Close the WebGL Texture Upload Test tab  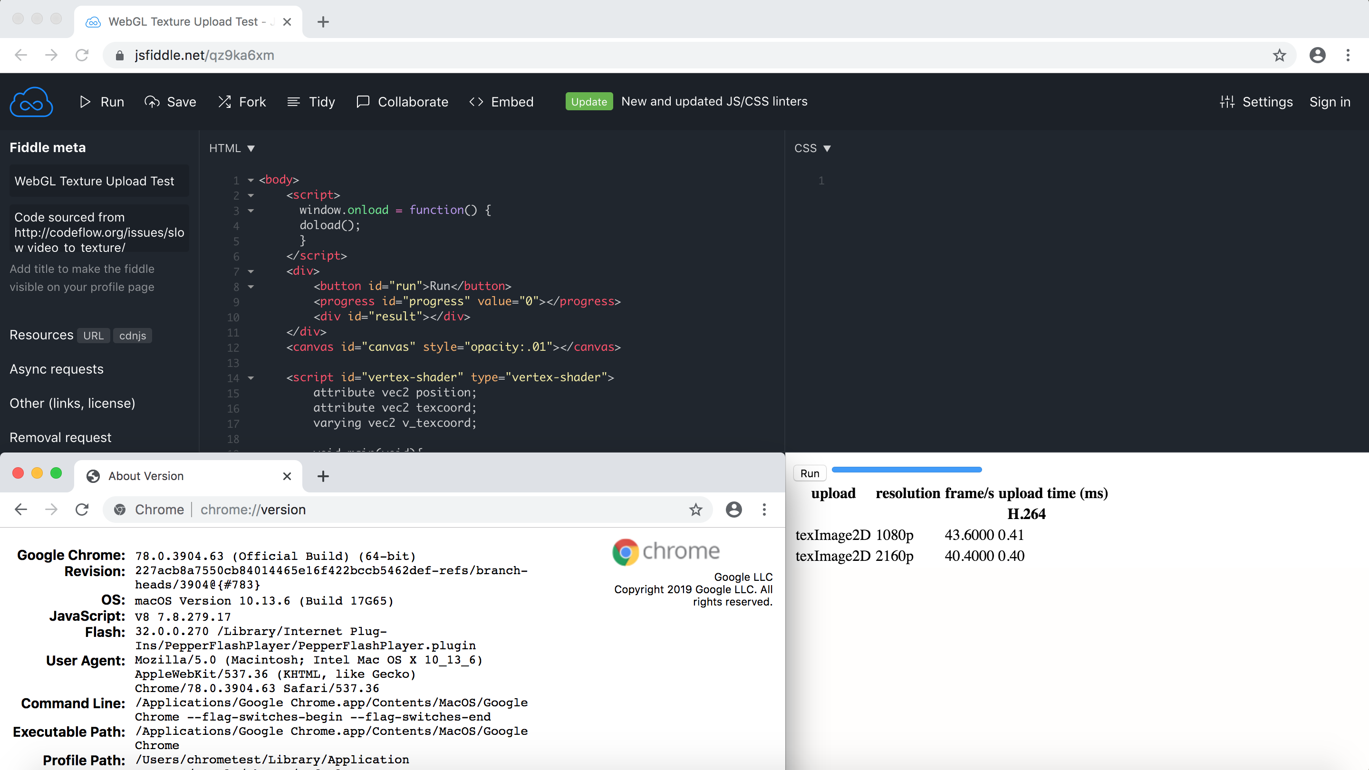(287, 22)
